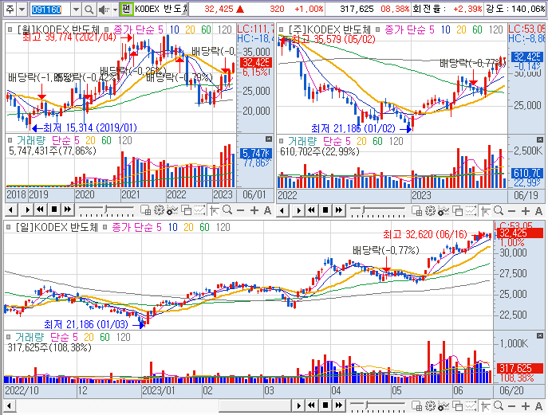The width and height of the screenshot is (548, 415).
Task: Open dropdown next to the 주 button
Action: [22, 10]
